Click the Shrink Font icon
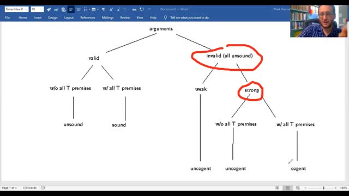Image resolution: width=349 pixels, height=196 pixels. pyautogui.click(x=118, y=9)
